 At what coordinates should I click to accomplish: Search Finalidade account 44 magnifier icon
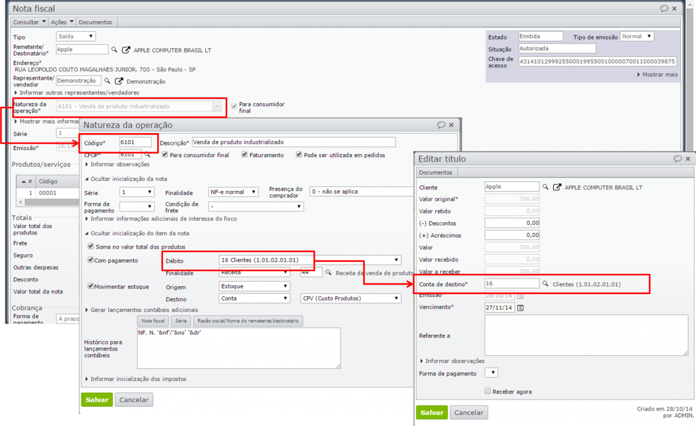[x=328, y=272]
